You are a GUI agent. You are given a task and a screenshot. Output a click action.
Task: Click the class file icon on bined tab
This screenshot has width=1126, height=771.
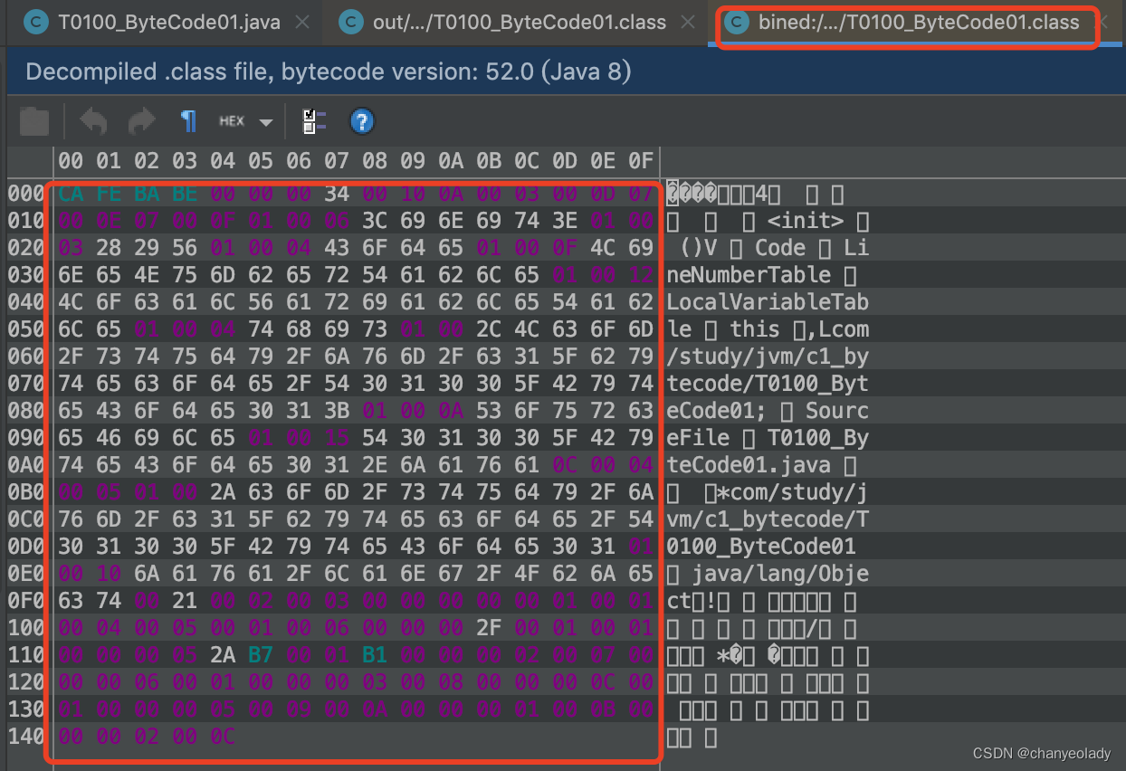pyautogui.click(x=739, y=22)
